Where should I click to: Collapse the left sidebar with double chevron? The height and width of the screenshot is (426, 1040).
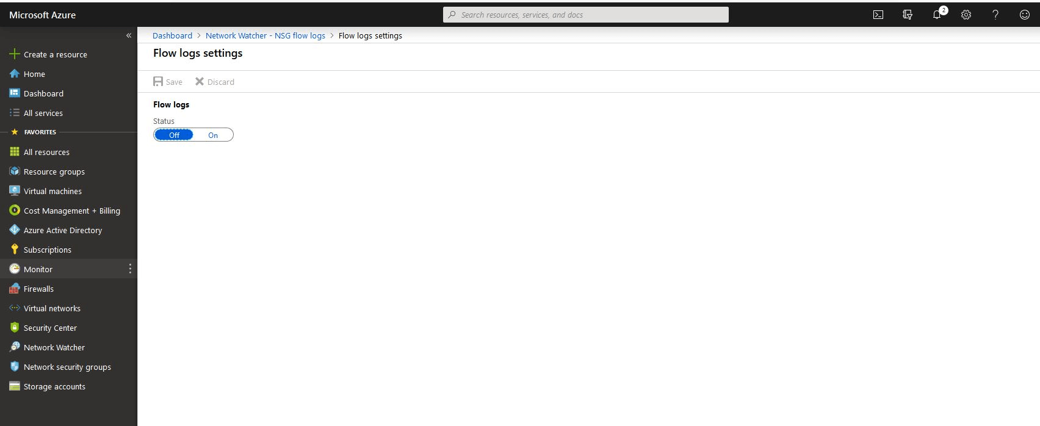[x=129, y=35]
